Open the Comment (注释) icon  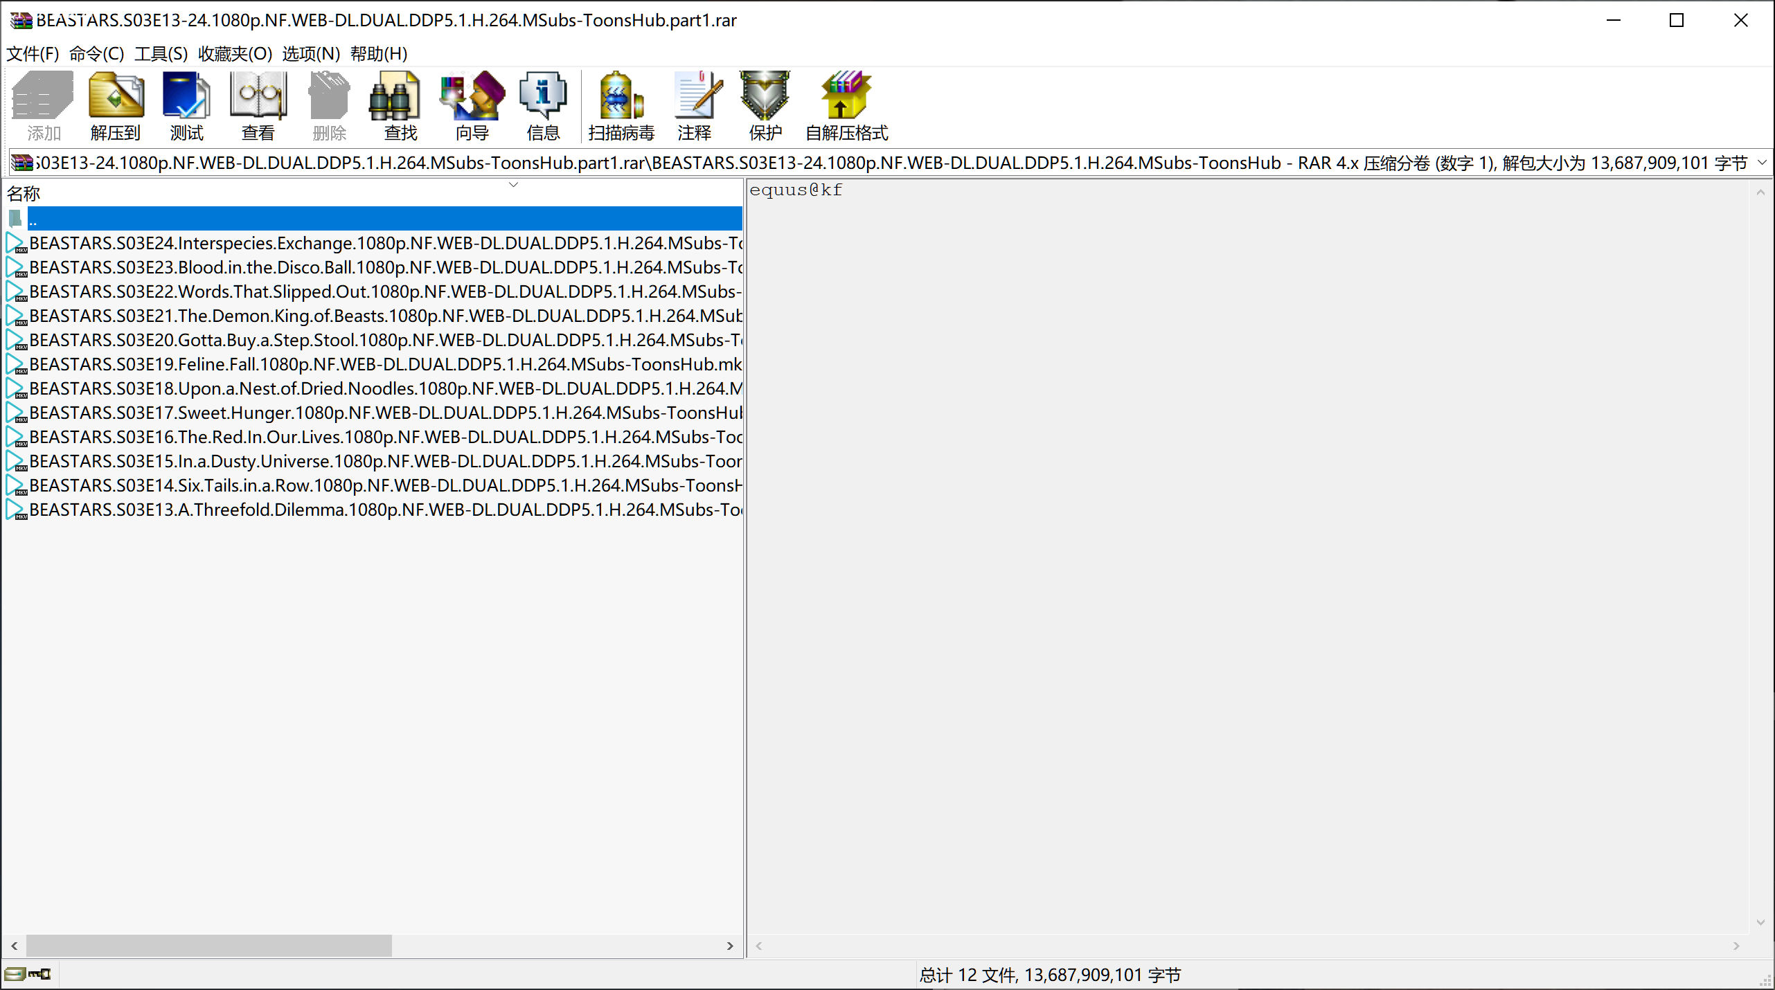[695, 105]
